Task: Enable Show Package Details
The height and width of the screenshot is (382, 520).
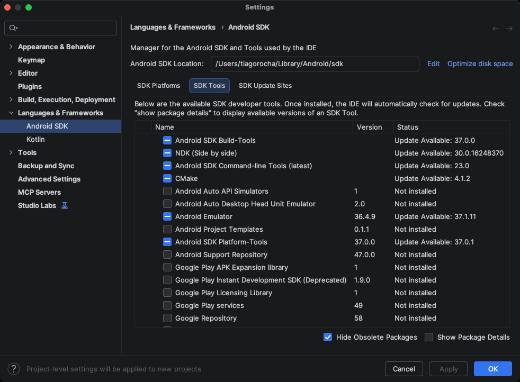Action: point(429,337)
